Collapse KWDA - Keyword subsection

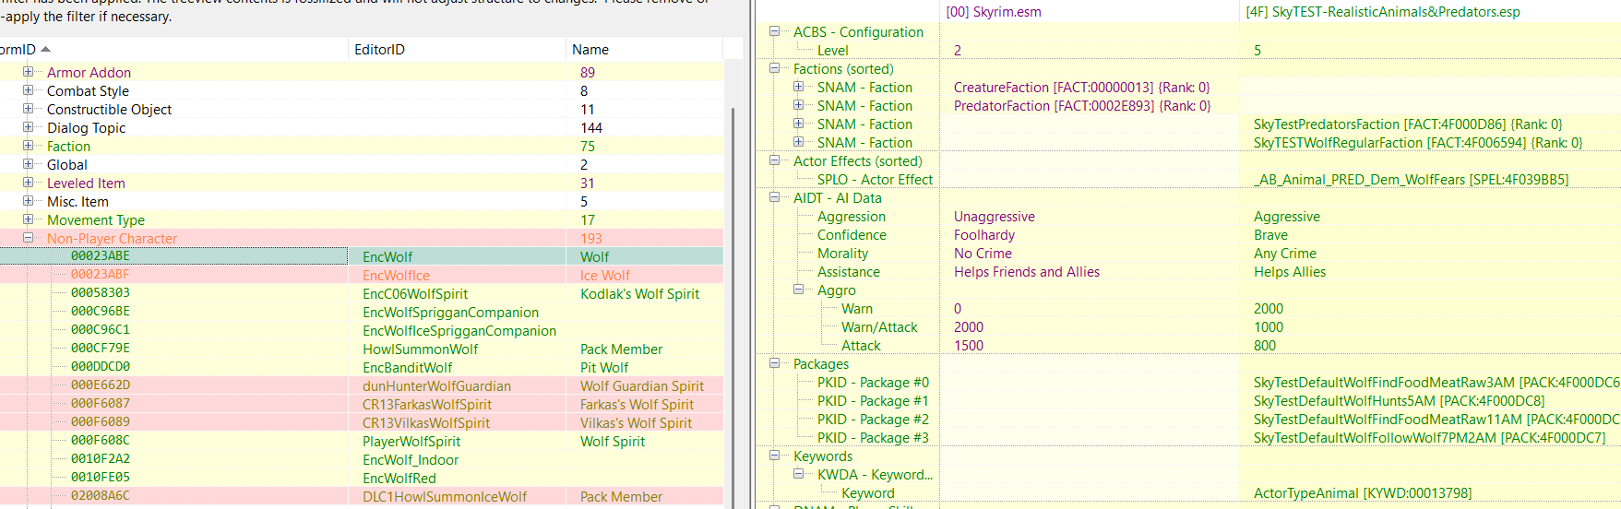[x=798, y=474]
